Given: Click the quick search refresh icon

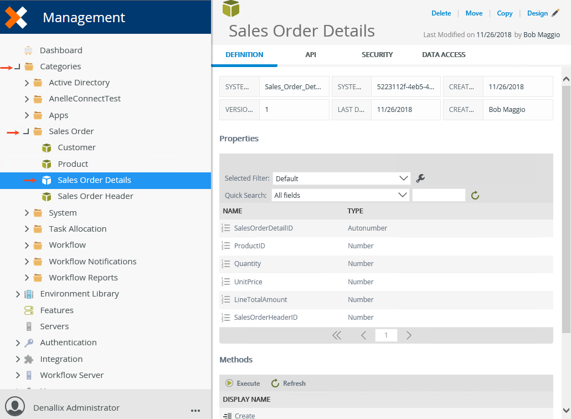Looking at the screenshot, I should (x=475, y=195).
